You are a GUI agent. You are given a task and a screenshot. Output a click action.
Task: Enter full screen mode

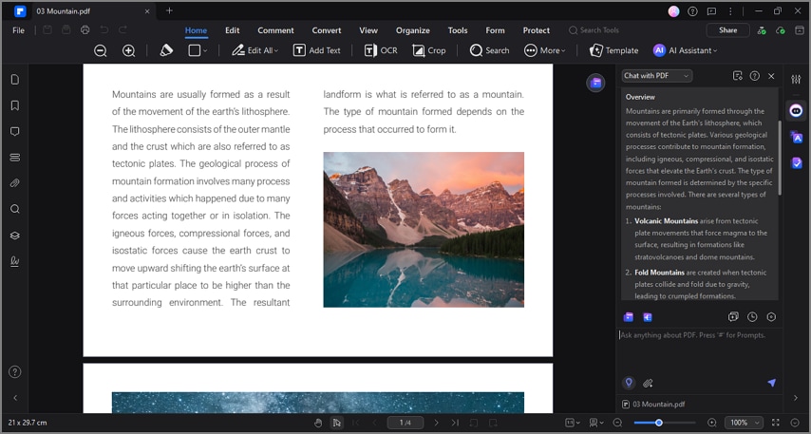pos(776,423)
